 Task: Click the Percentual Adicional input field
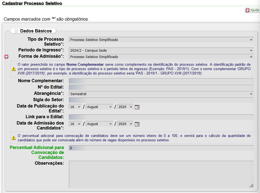161,148
